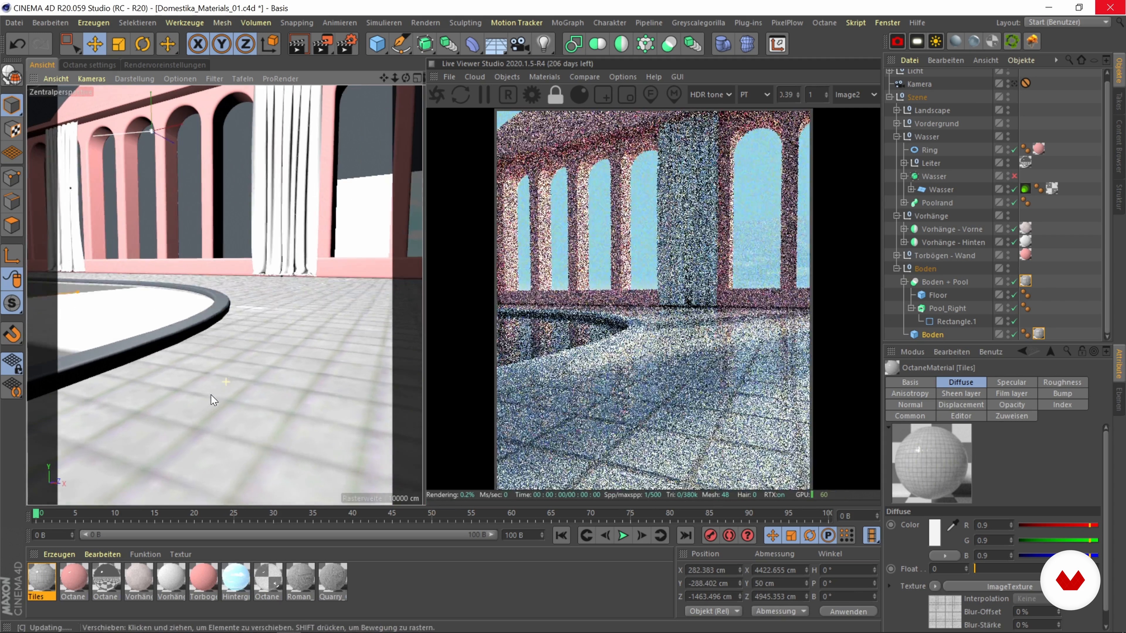Enable the disabled Wasser generator
The width and height of the screenshot is (1126, 633).
pyautogui.click(x=1015, y=176)
